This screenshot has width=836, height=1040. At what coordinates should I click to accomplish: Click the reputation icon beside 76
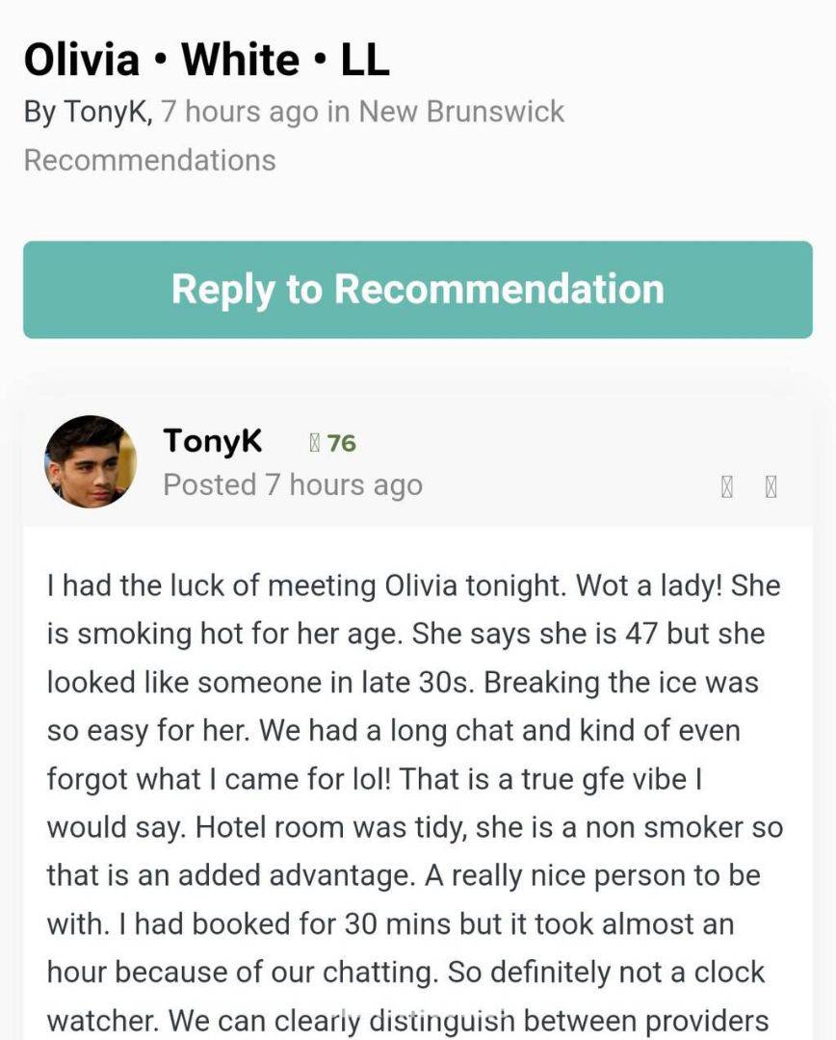pos(314,443)
